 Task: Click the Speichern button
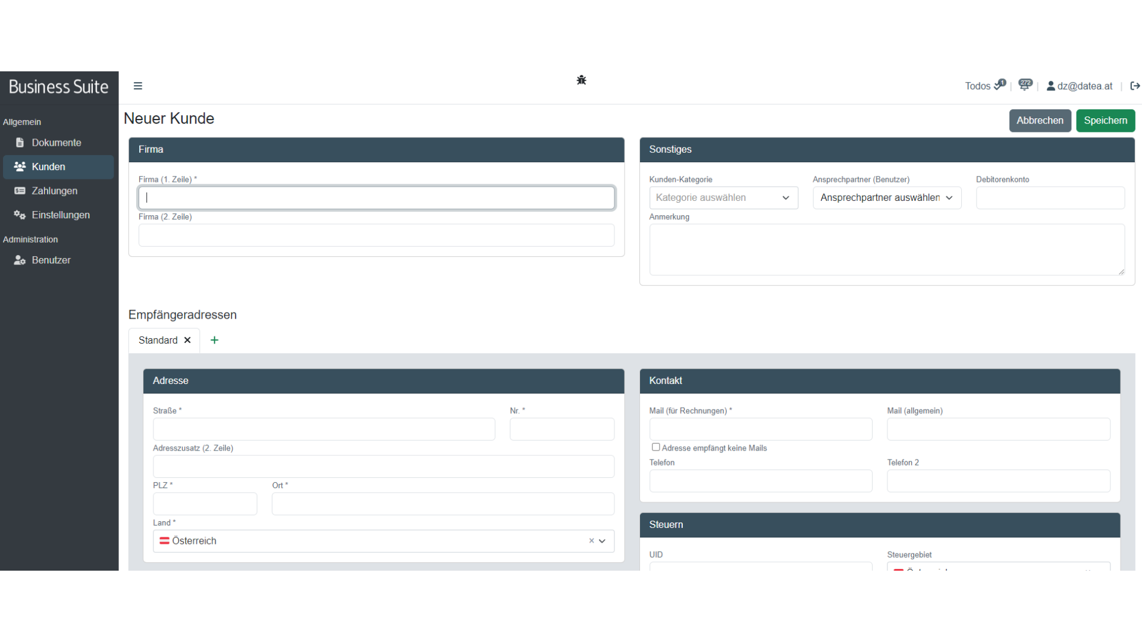[1105, 121]
